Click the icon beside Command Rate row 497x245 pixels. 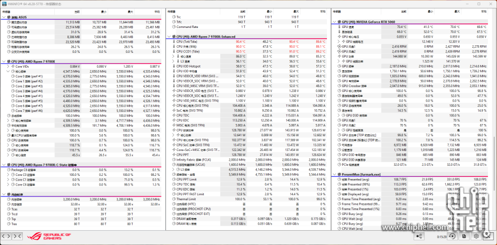pos(174,27)
